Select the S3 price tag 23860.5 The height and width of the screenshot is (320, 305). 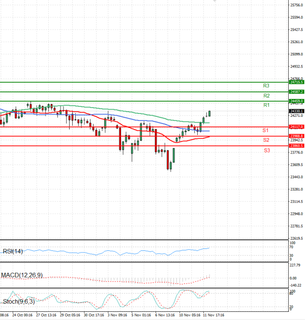click(x=296, y=146)
